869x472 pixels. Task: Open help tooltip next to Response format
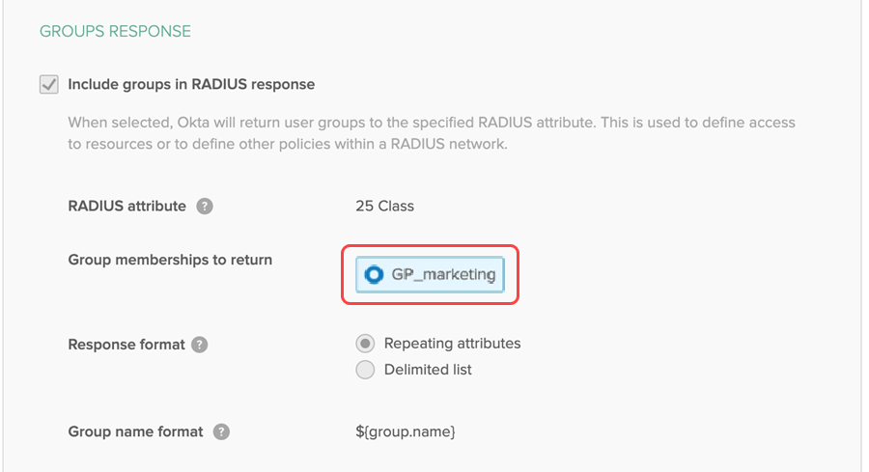point(199,345)
